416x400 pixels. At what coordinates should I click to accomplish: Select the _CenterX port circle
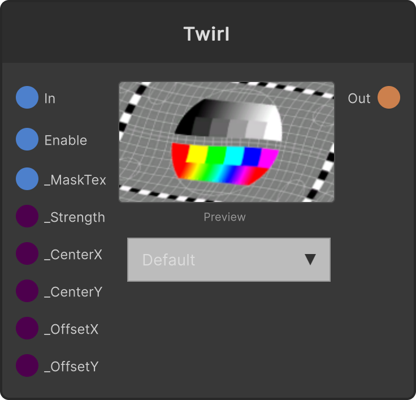(27, 253)
